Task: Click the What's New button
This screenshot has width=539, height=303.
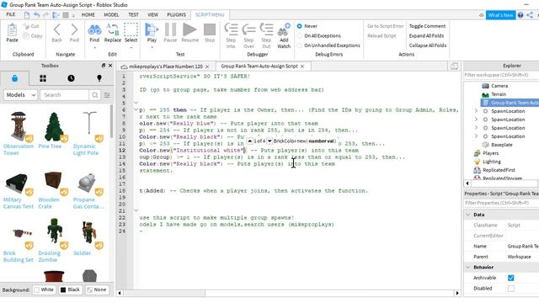Action: tap(500, 15)
